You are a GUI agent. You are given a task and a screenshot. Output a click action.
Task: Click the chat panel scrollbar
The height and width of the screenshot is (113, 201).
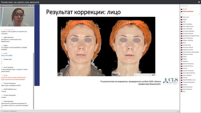tap(34, 81)
